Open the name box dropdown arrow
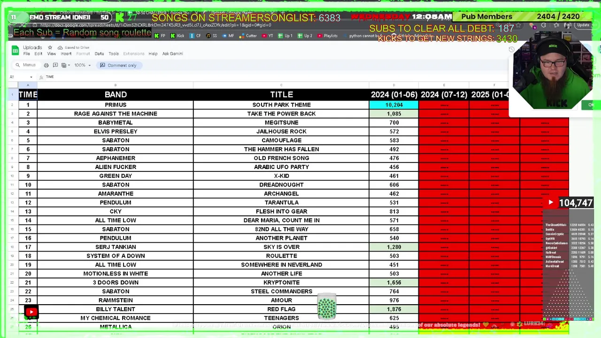601x338 pixels. tap(31, 77)
